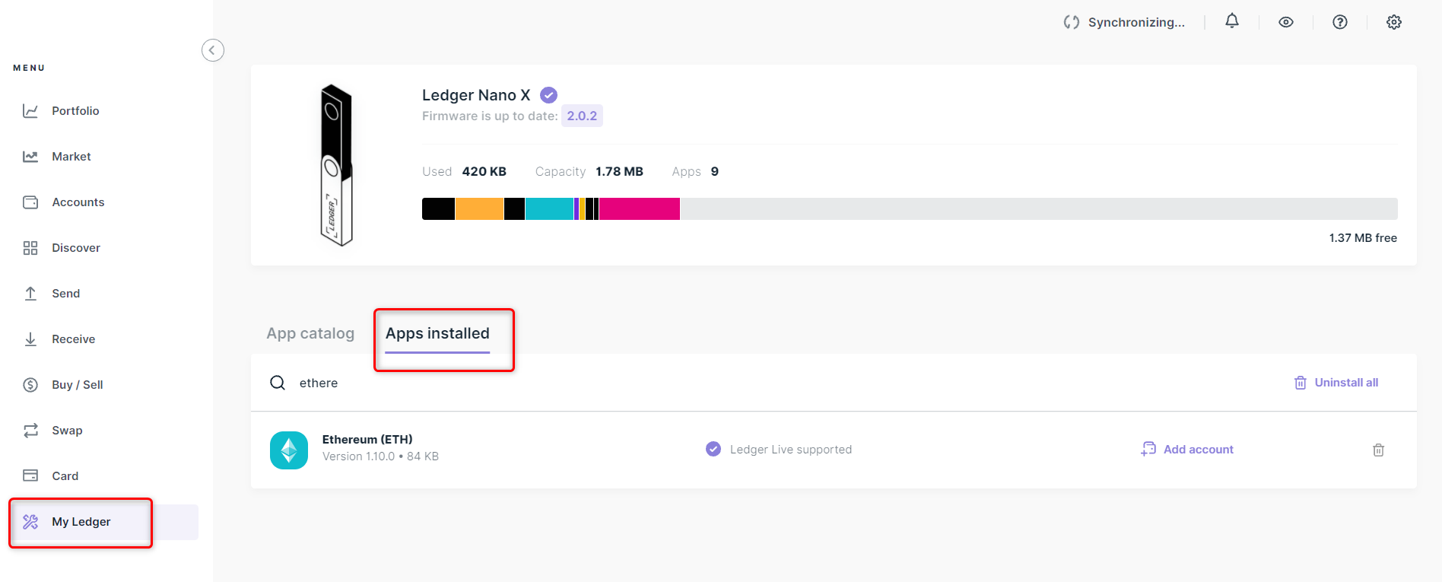Image resolution: width=1442 pixels, height=582 pixels.
Task: Toggle balance visibility with the eye icon
Action: pyautogui.click(x=1286, y=22)
